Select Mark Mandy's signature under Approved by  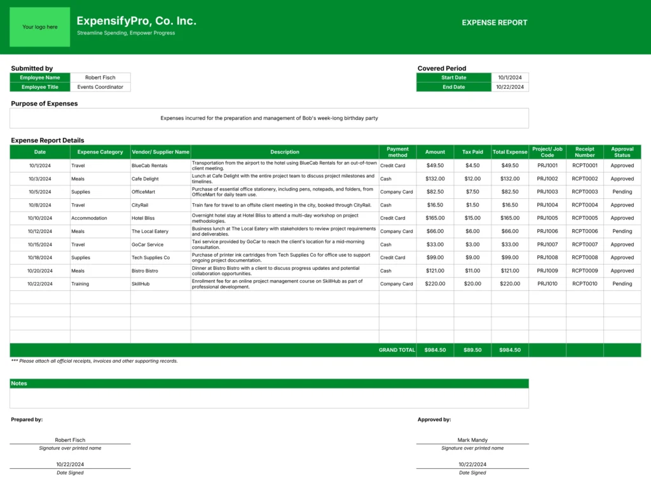tap(472, 440)
